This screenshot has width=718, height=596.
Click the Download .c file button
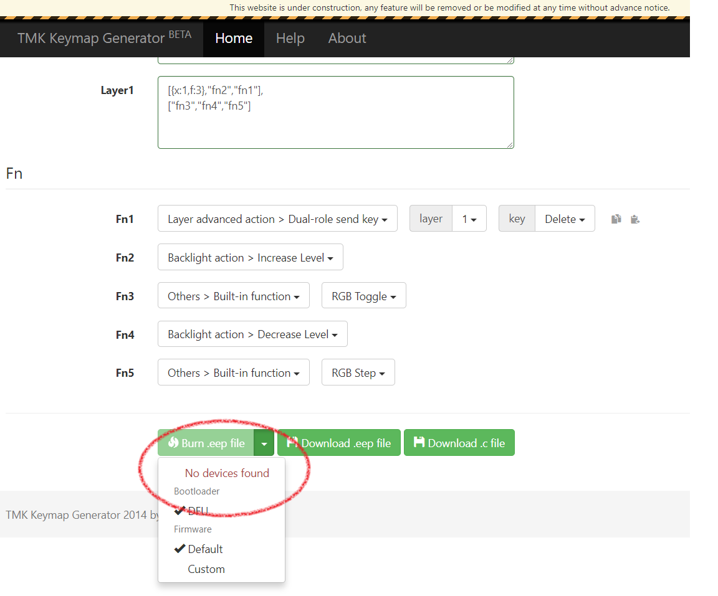pos(459,443)
